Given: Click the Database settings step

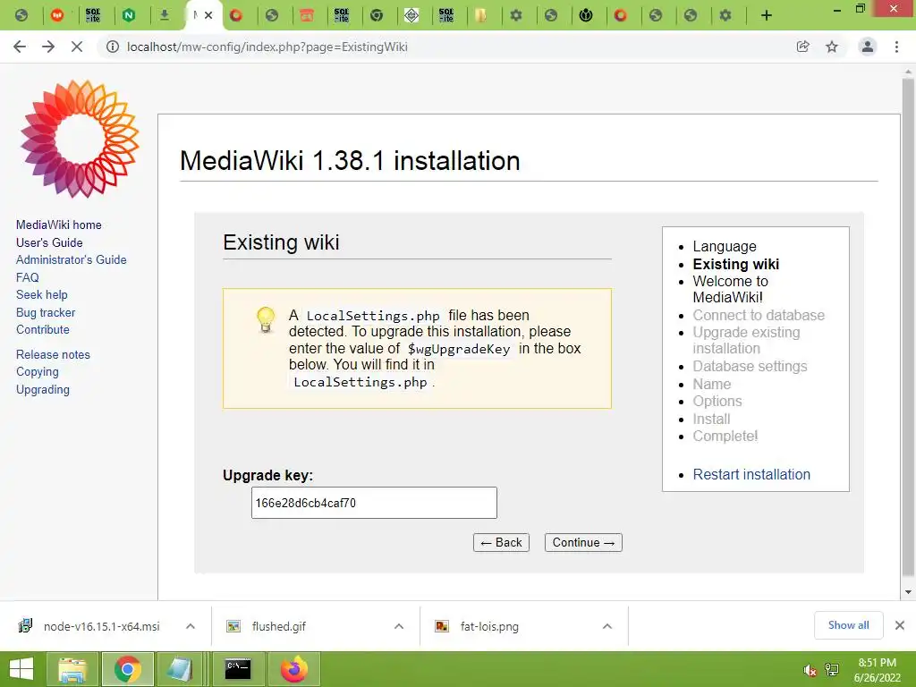Looking at the screenshot, I should [750, 366].
